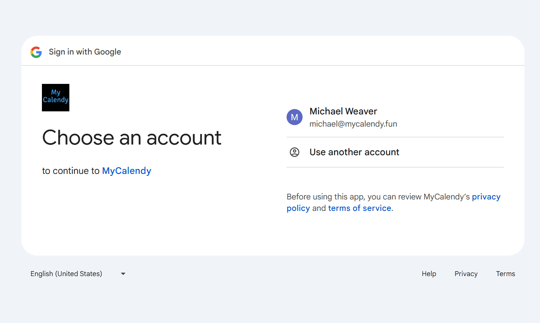Click the language selector dropdown arrow
The width and height of the screenshot is (540, 323).
tap(123, 273)
